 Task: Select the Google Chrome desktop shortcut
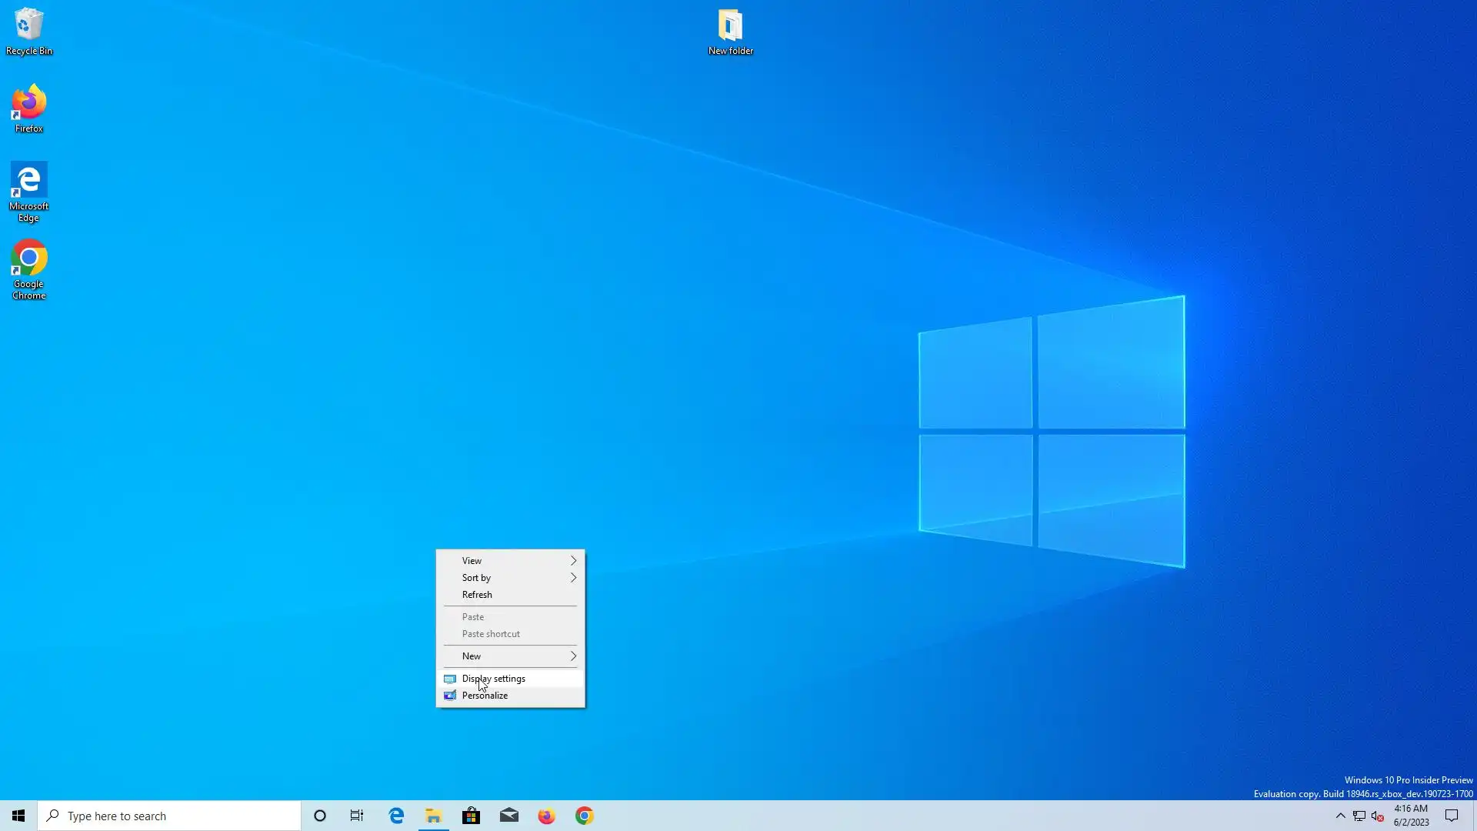click(x=28, y=268)
